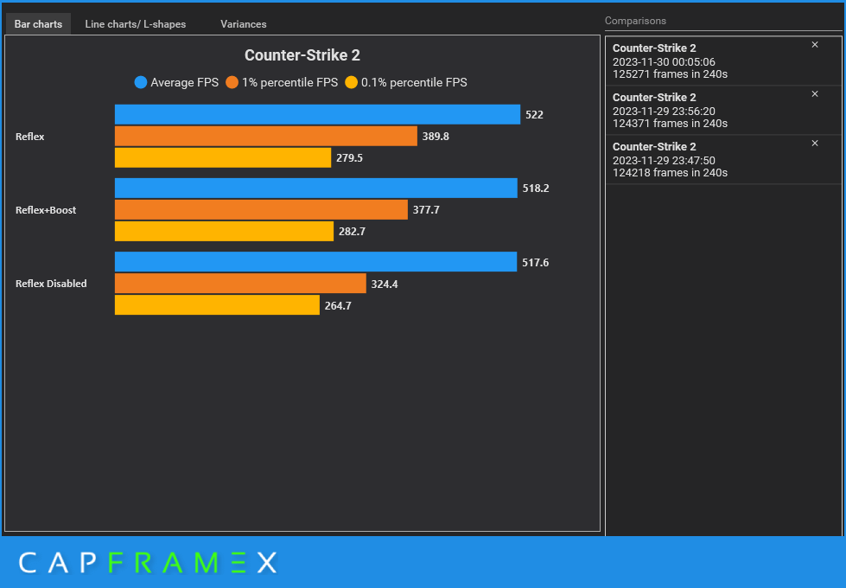Remove the 23:47:50 comparison record
This screenshot has height=588, width=846.
(x=814, y=144)
